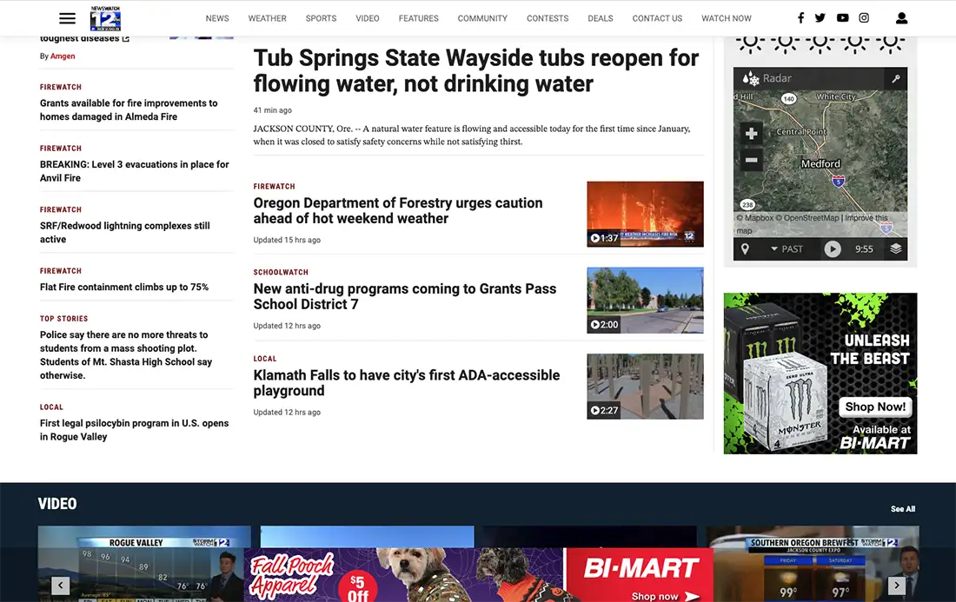Zoom out on the radar map
Screen dimensions: 956x602
(x=751, y=160)
